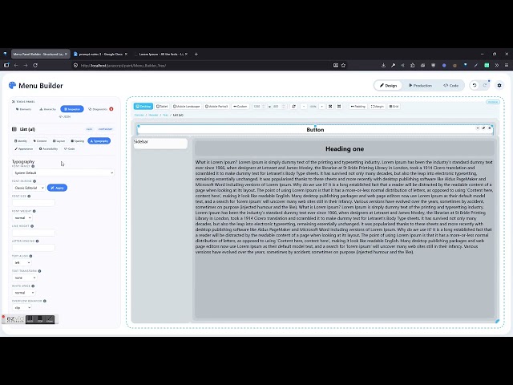
Task: Click Text Align info icon
Action: click(30, 256)
